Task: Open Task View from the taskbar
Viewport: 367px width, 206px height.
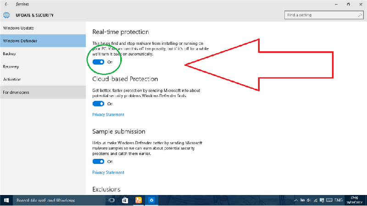Action: (111, 200)
